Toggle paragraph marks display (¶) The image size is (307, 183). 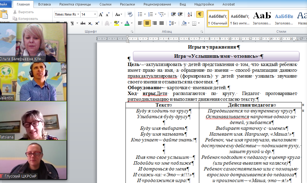pos(200,14)
